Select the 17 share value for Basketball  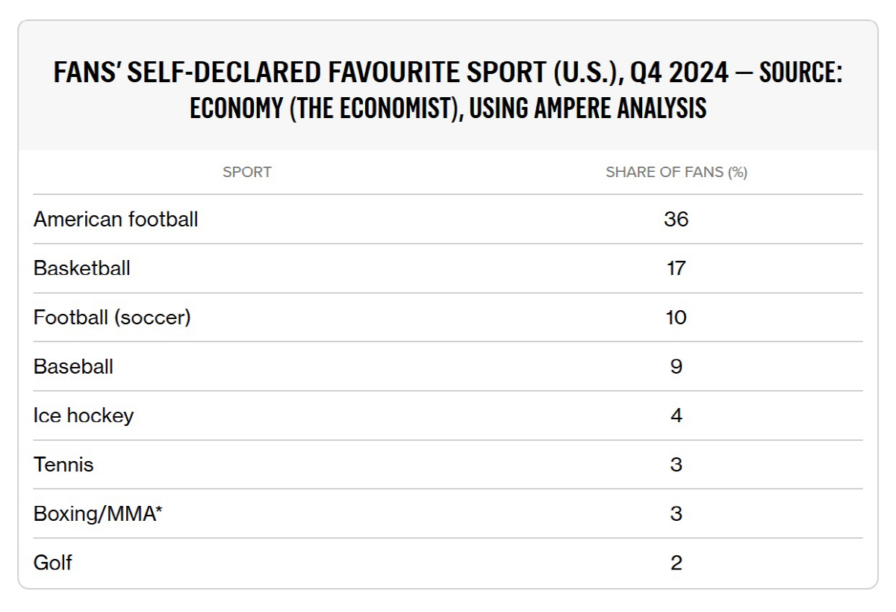[676, 268]
